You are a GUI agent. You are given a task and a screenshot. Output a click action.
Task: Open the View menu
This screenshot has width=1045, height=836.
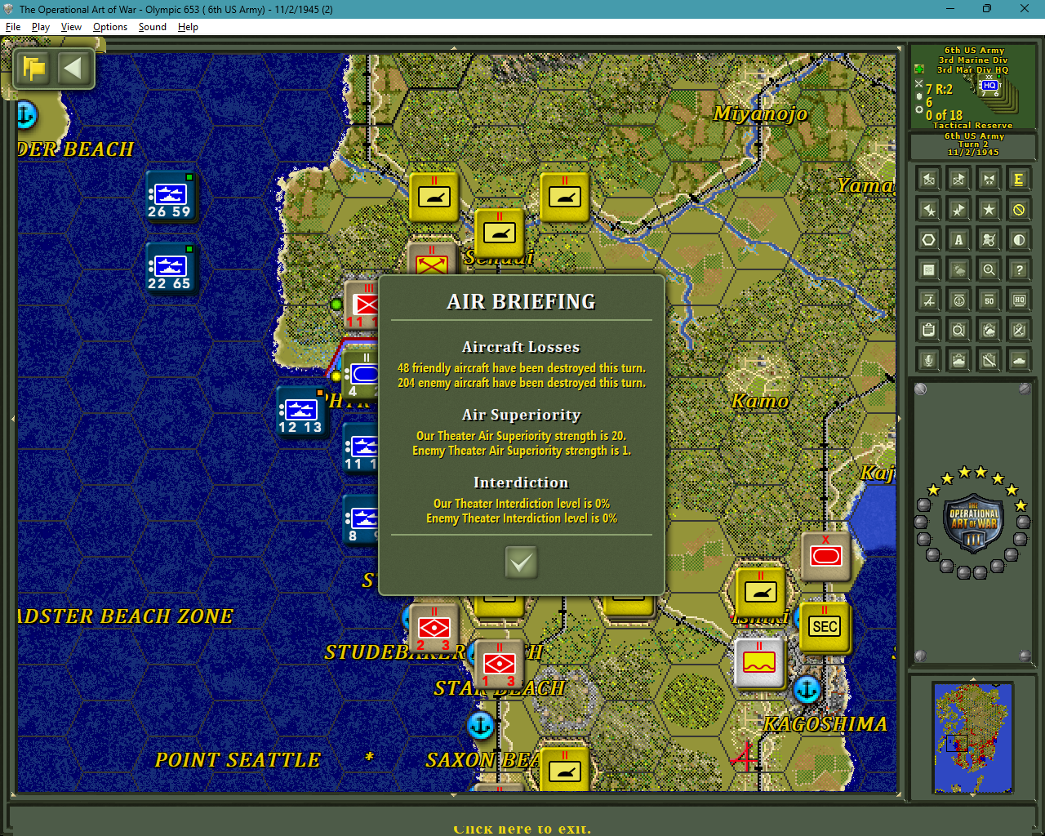pyautogui.click(x=71, y=27)
